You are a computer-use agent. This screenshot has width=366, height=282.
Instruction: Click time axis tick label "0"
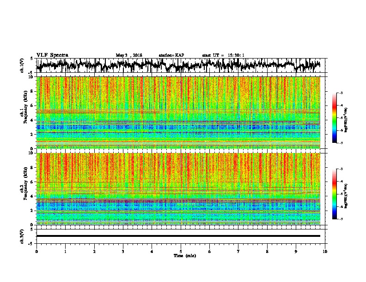[37, 252]
